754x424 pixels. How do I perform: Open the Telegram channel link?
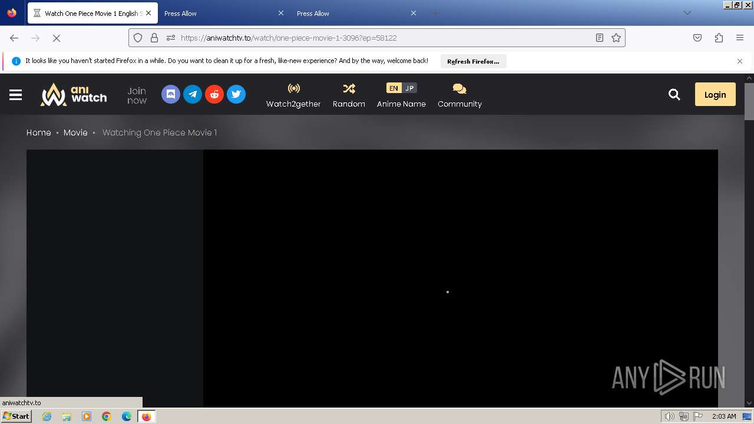pos(193,94)
